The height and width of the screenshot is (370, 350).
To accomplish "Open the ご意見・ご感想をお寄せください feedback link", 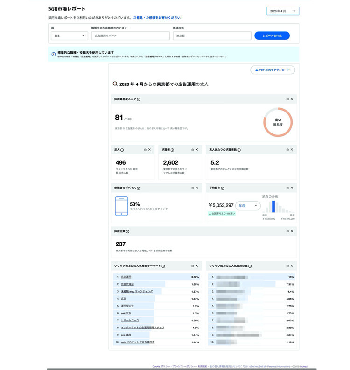I will [157, 18].
